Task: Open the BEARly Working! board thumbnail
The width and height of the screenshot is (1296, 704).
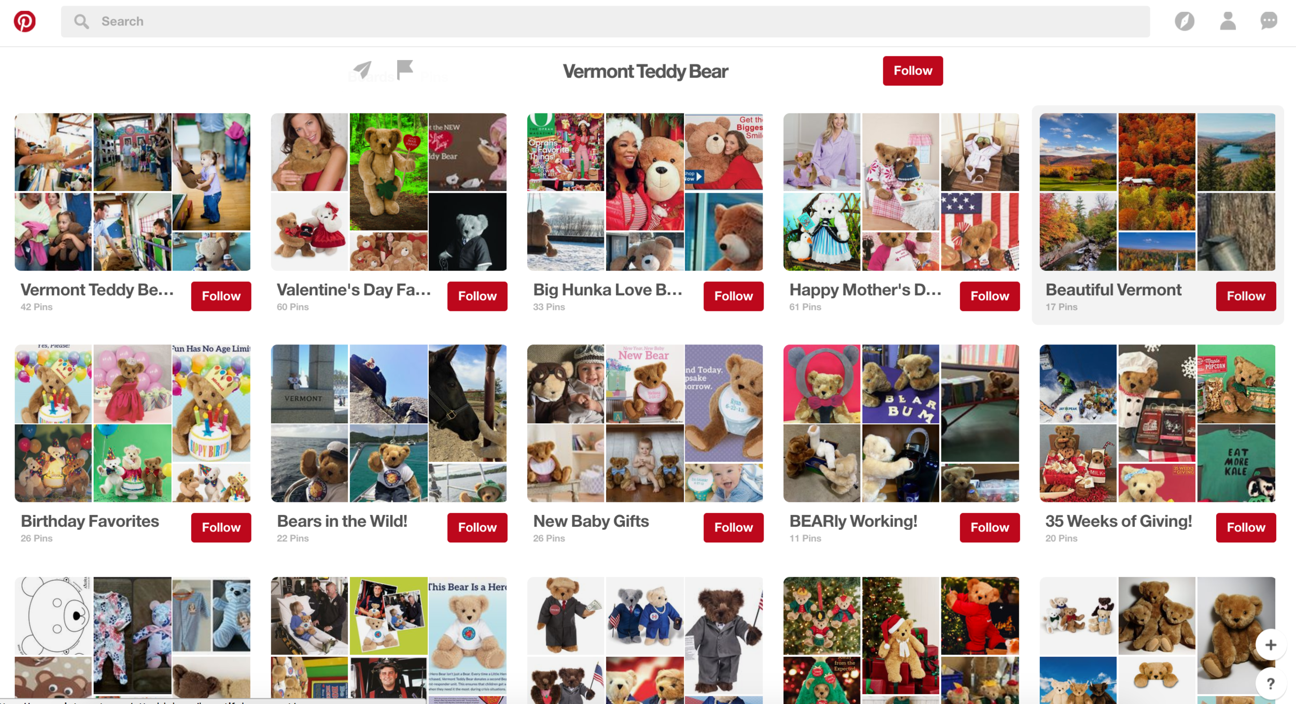Action: point(901,423)
